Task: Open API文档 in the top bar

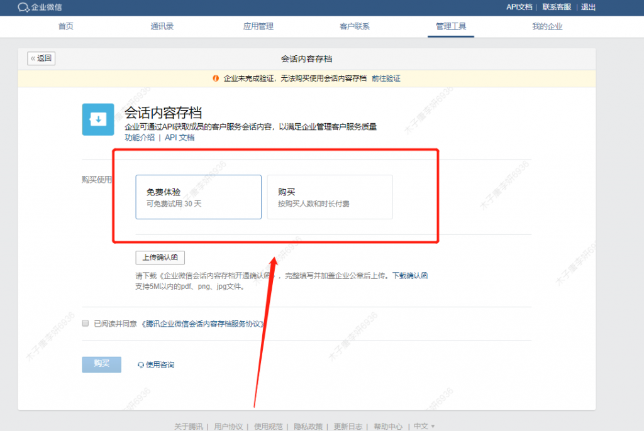Action: (518, 8)
